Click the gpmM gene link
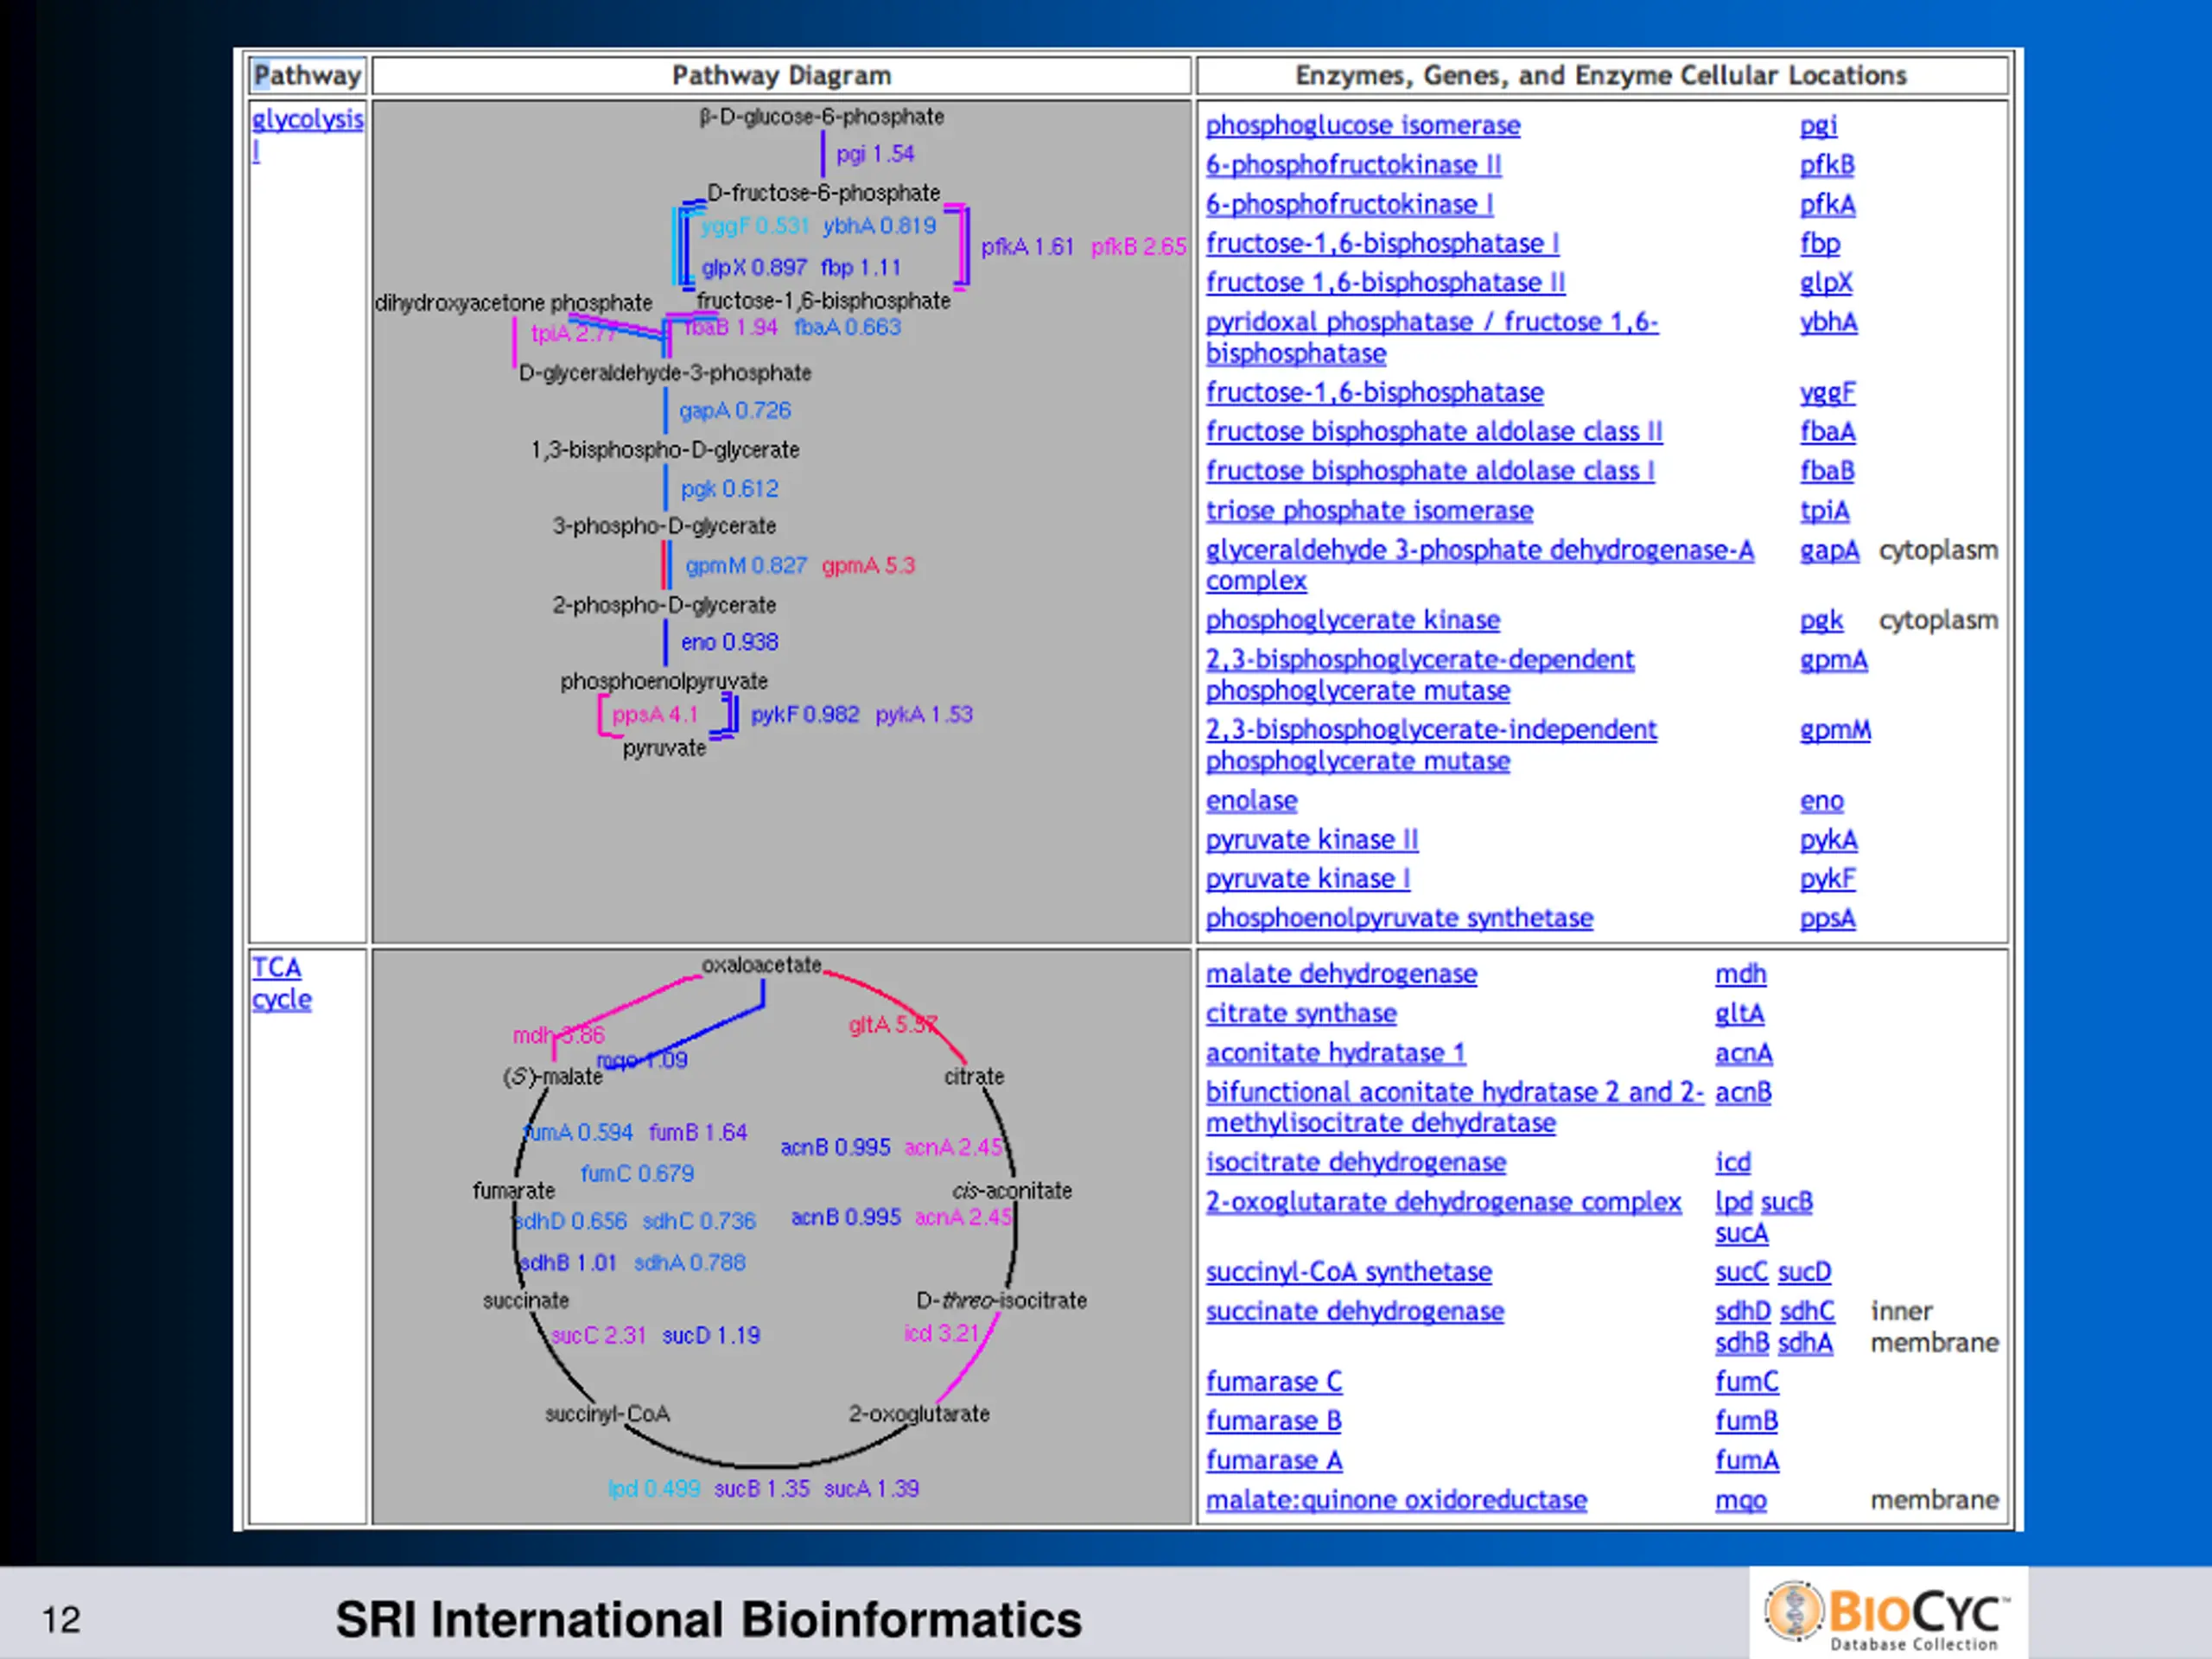The height and width of the screenshot is (1659, 2212). point(1835,730)
